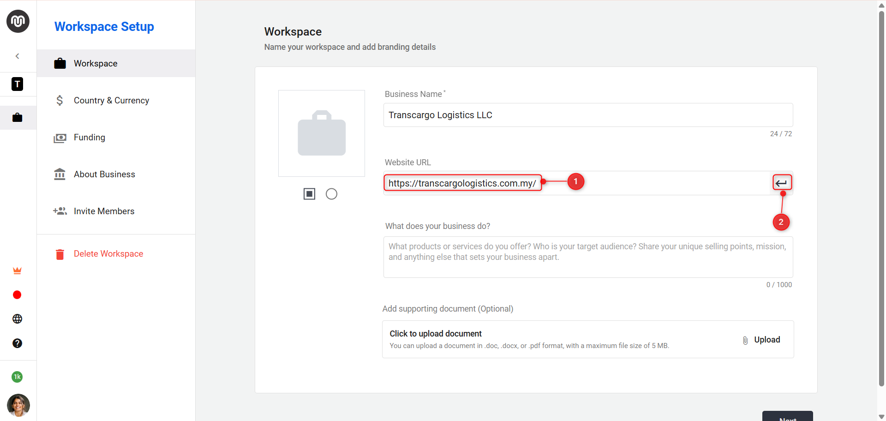Click the vertical page scrollbar
This screenshot has width=886, height=421.
(x=881, y=198)
